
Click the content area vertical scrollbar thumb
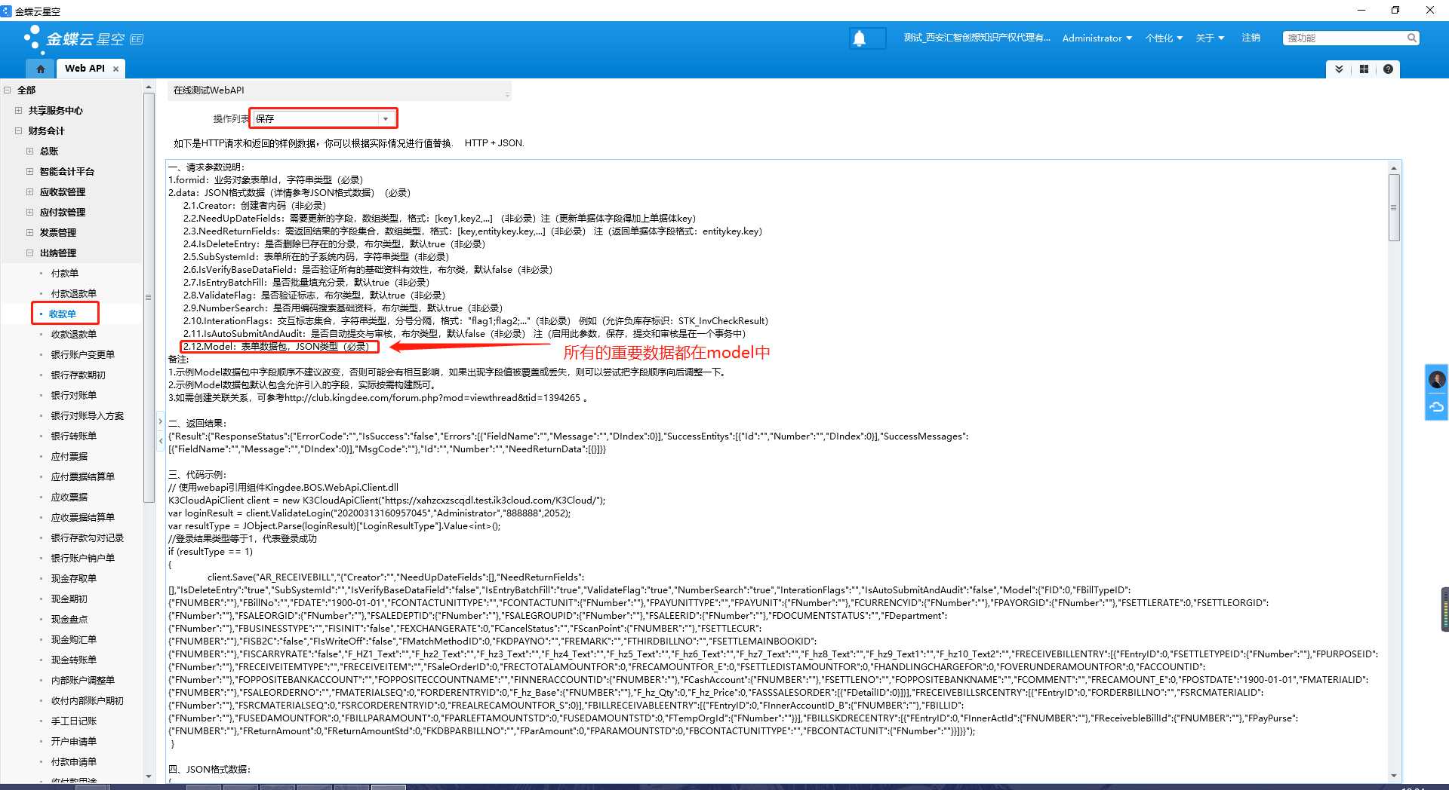pyautogui.click(x=1394, y=207)
